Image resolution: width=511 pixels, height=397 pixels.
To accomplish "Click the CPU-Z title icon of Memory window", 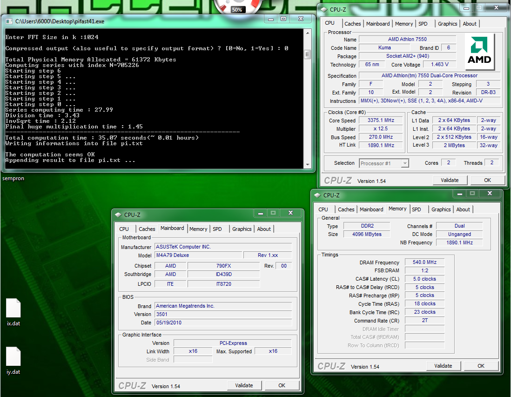I will pos(317,195).
